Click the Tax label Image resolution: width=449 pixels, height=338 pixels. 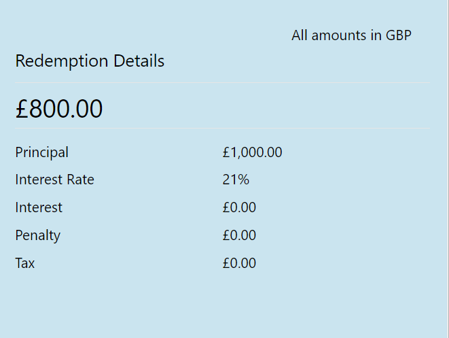pos(25,263)
